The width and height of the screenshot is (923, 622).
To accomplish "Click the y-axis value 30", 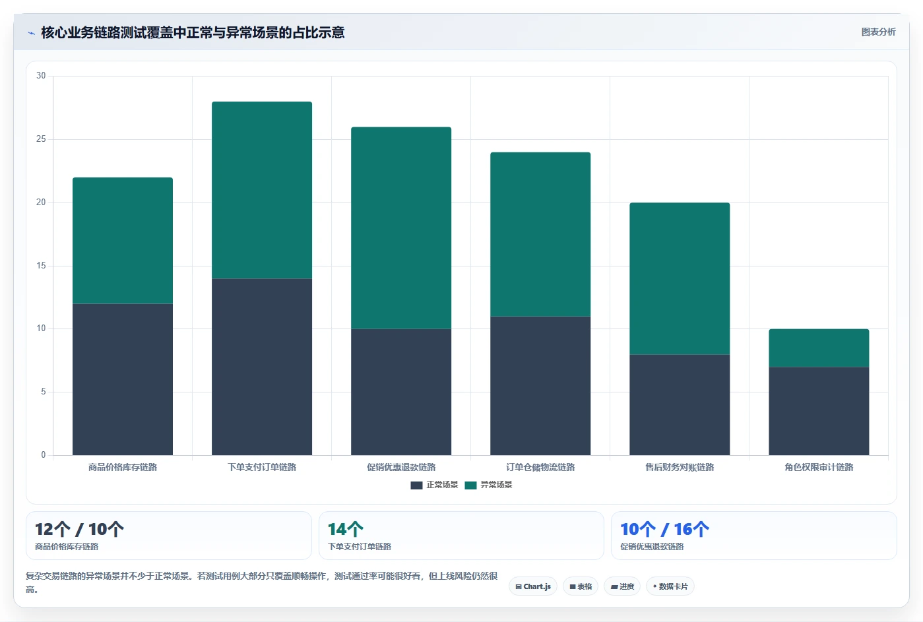I will coord(41,76).
